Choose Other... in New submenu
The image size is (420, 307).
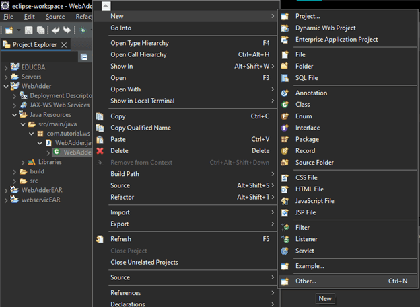(348, 281)
